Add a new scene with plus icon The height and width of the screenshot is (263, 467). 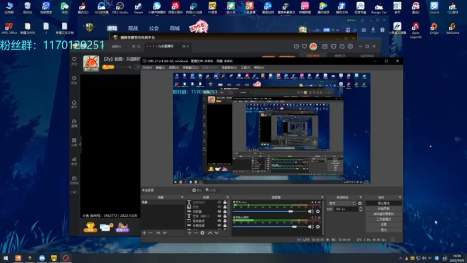click(x=144, y=233)
